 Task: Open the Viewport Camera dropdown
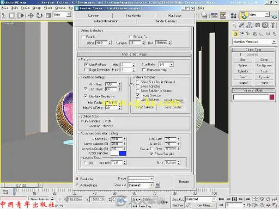pos(141,185)
